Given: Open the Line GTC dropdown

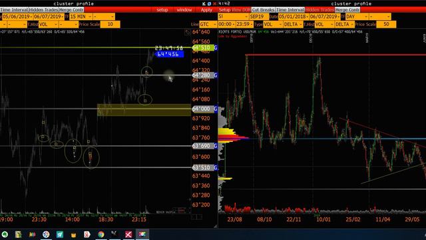Looking at the screenshot, I should coord(208,25).
